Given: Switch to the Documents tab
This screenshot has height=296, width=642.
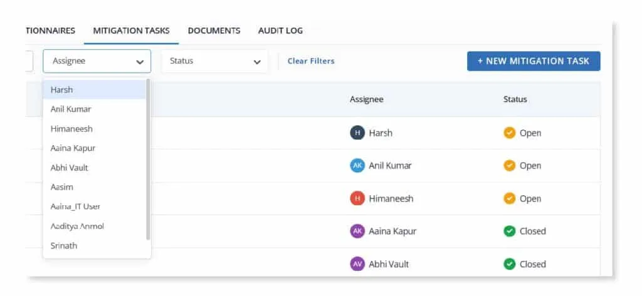Looking at the screenshot, I should [x=214, y=31].
